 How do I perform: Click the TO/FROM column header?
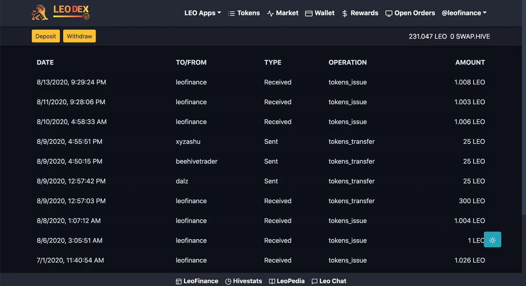point(191,62)
